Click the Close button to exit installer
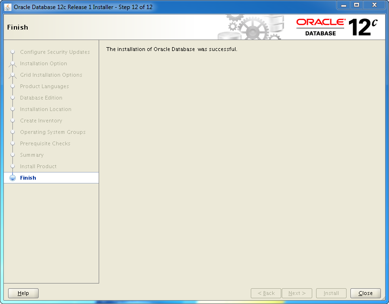The image size is (389, 304). [366, 293]
